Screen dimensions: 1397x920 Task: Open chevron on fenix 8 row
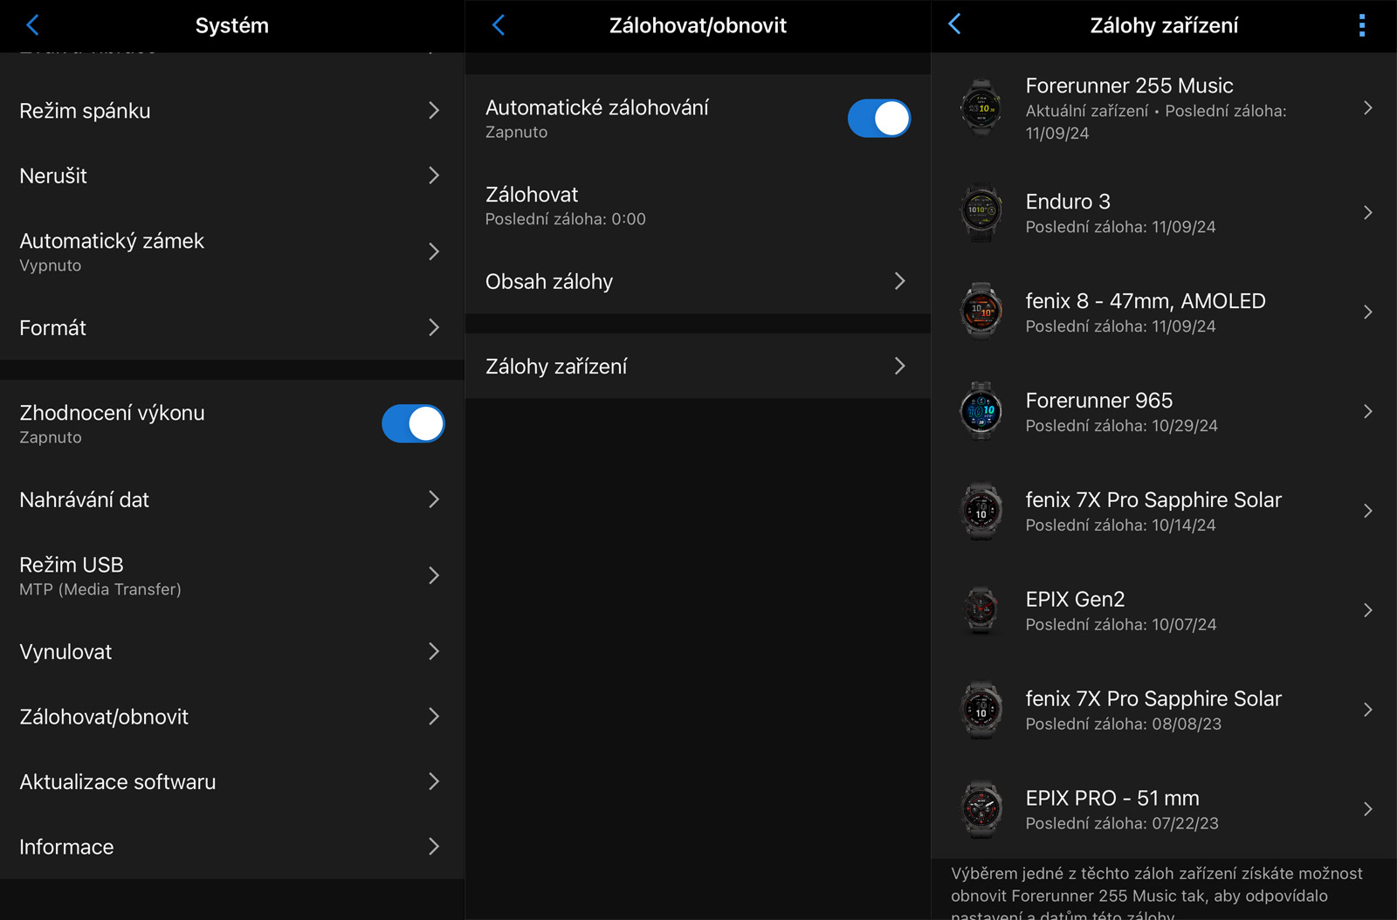[x=1368, y=312]
